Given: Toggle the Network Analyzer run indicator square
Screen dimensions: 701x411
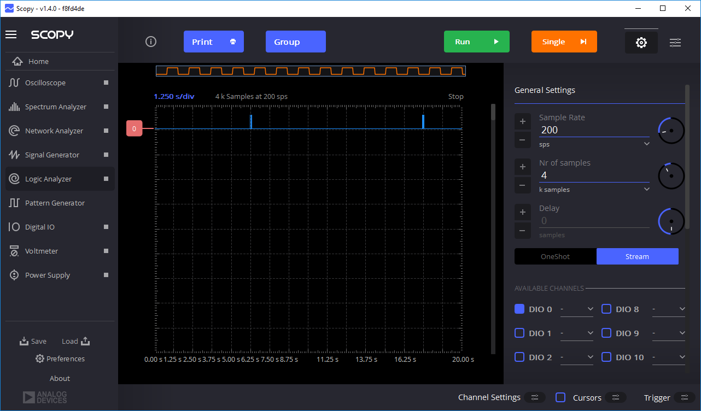Looking at the screenshot, I should point(106,131).
